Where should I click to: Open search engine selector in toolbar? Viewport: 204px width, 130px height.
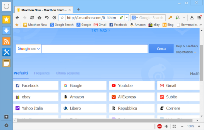click(x=135, y=18)
